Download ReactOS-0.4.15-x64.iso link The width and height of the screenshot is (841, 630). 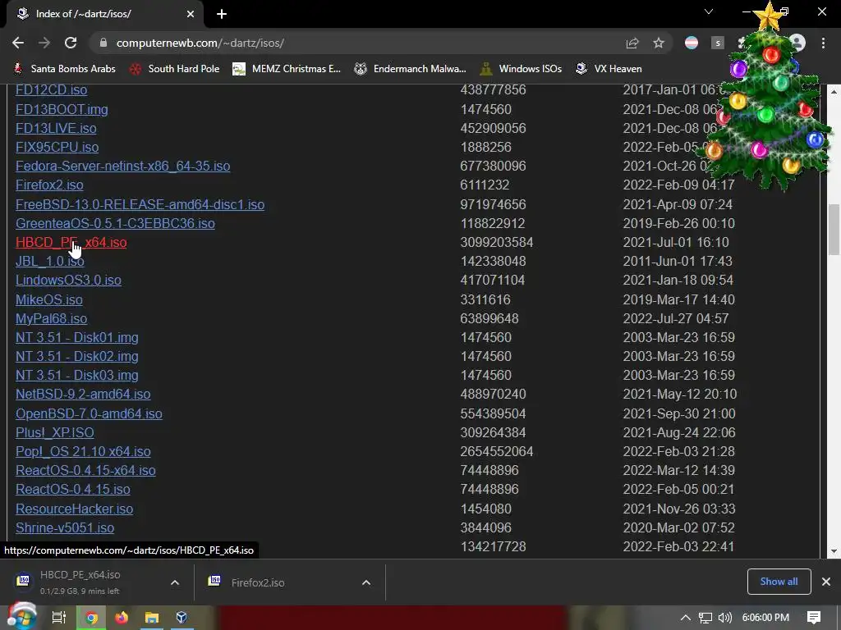click(x=85, y=470)
